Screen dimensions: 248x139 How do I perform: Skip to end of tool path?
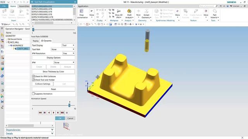pos(62,113)
